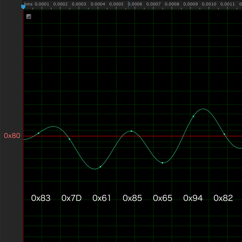Click the 0.0010 mark on the time ruler
This screenshot has height=242, width=242.
(211, 4)
